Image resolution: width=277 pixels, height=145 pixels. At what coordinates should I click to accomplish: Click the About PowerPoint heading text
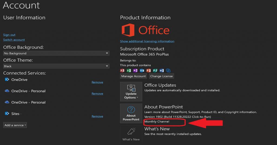pyautogui.click(x=164, y=107)
